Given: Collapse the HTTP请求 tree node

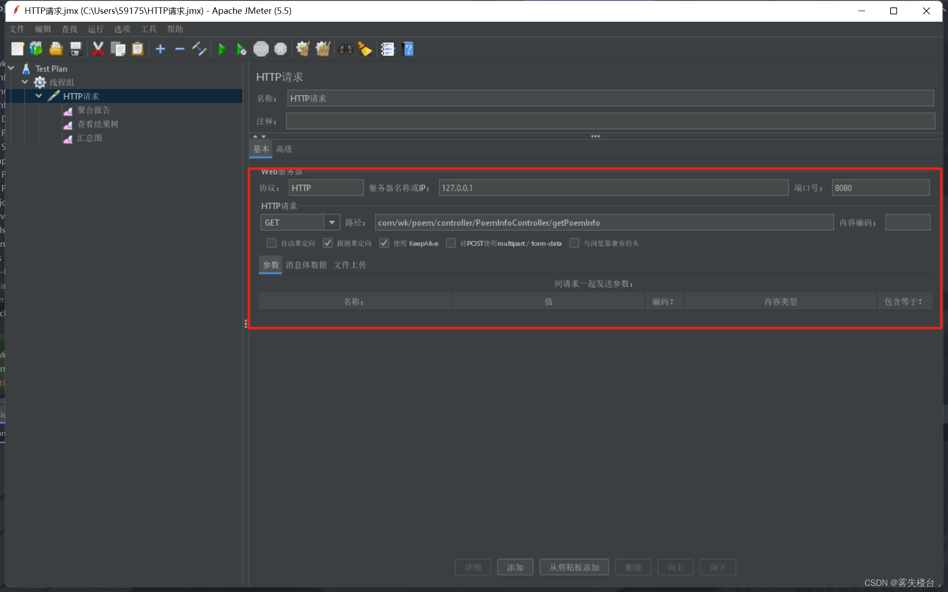Looking at the screenshot, I should coord(39,96).
